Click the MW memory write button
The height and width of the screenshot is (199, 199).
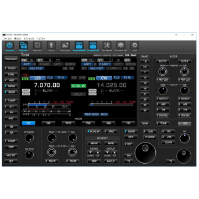pos(94,161)
